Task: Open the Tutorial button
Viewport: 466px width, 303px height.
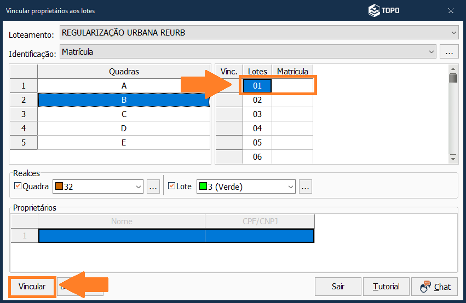Action: click(x=386, y=287)
